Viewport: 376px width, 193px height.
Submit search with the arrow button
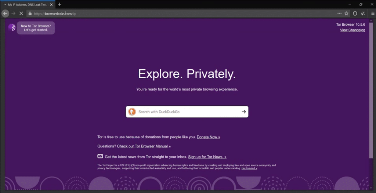(x=244, y=112)
